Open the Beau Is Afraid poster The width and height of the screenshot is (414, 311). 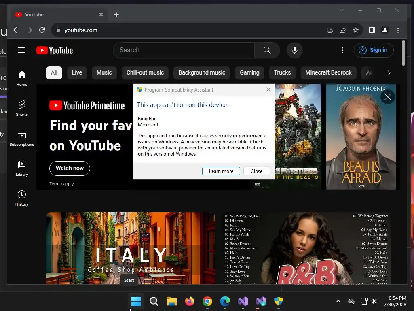click(361, 137)
